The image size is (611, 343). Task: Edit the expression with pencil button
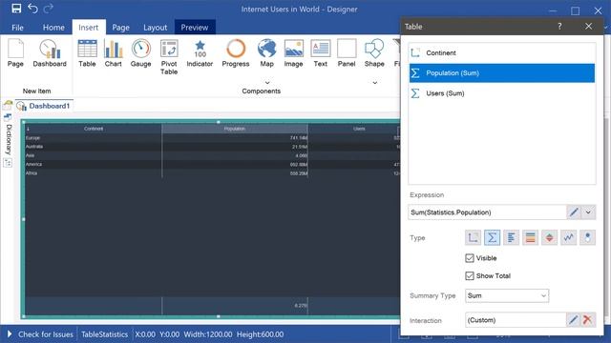click(574, 212)
